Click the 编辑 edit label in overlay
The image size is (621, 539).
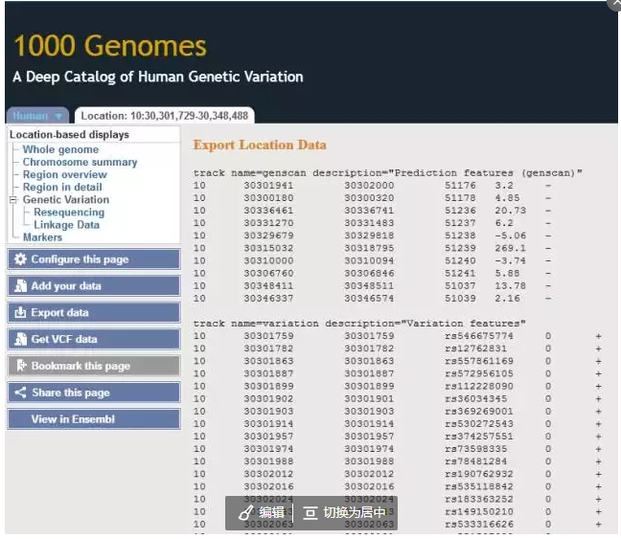pos(272,513)
